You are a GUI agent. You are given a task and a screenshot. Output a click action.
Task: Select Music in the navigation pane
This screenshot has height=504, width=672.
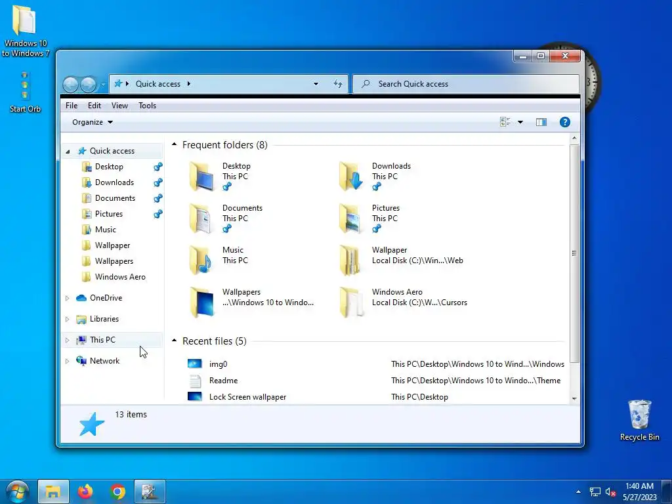(x=106, y=230)
